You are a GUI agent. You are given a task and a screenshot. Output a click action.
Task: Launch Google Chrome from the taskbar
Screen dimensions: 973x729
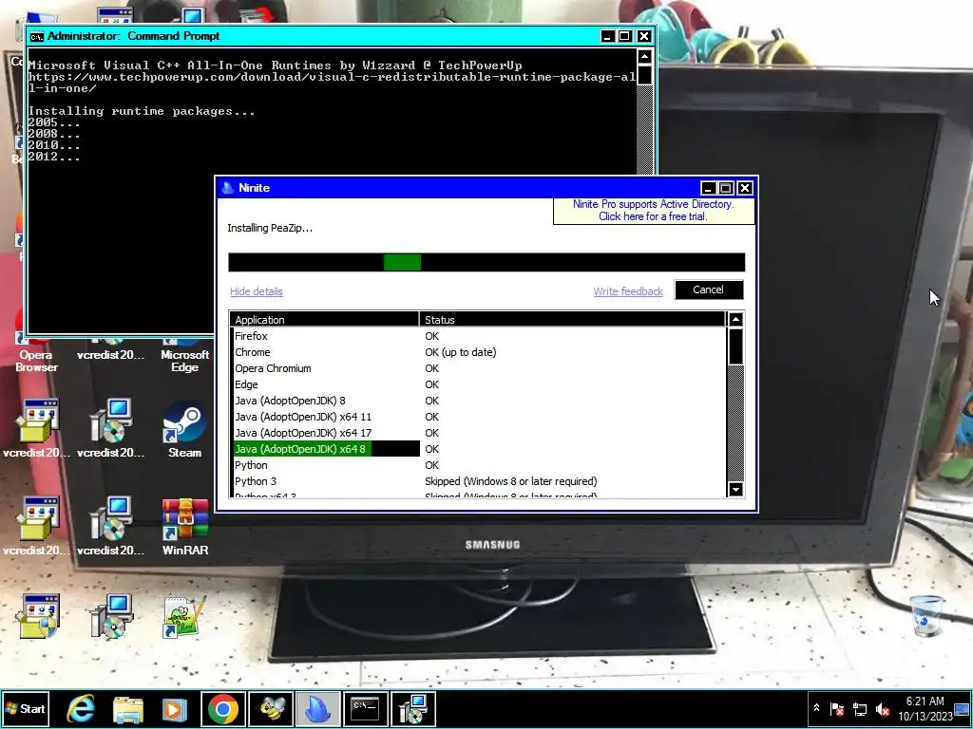click(223, 708)
